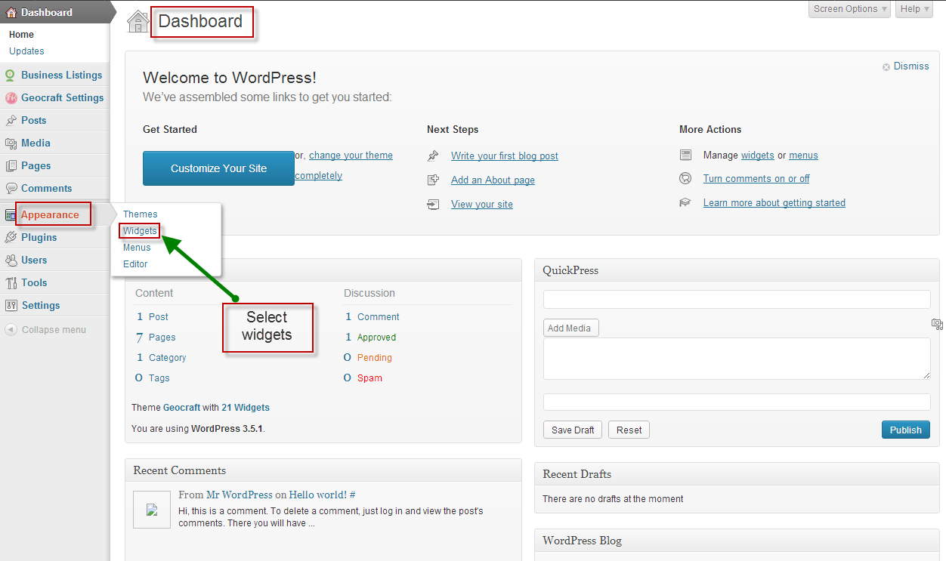The width and height of the screenshot is (946, 561).
Task: Click the Pages count link in Content
Action: tap(162, 338)
